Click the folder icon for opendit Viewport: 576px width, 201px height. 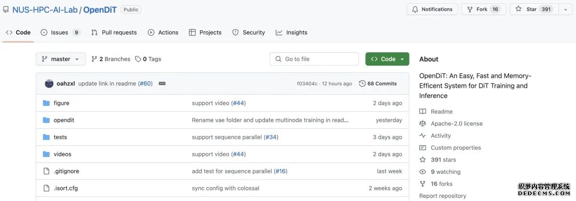[46, 120]
